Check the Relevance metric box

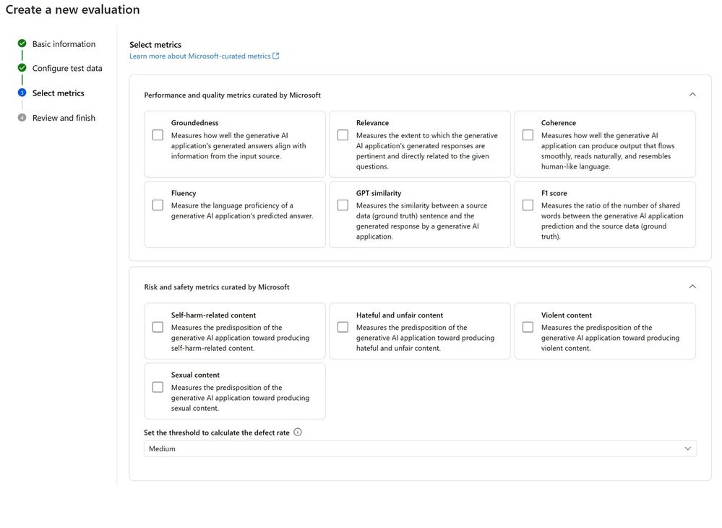click(x=343, y=135)
